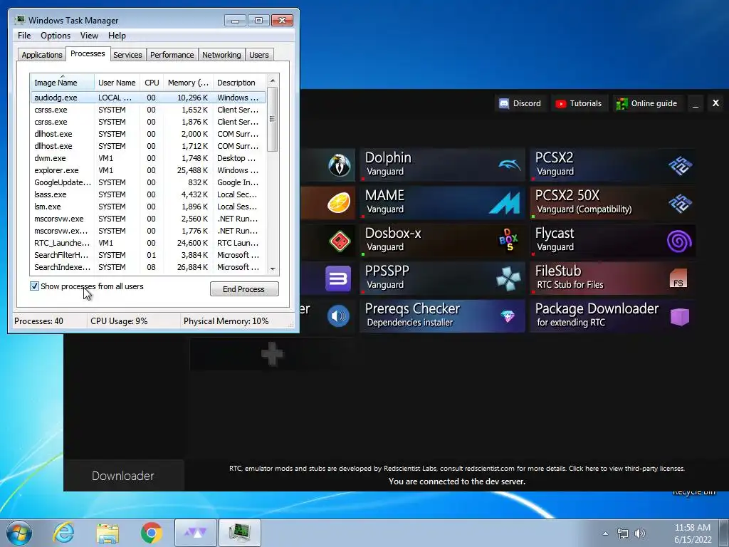Open the Discord link button

520,103
